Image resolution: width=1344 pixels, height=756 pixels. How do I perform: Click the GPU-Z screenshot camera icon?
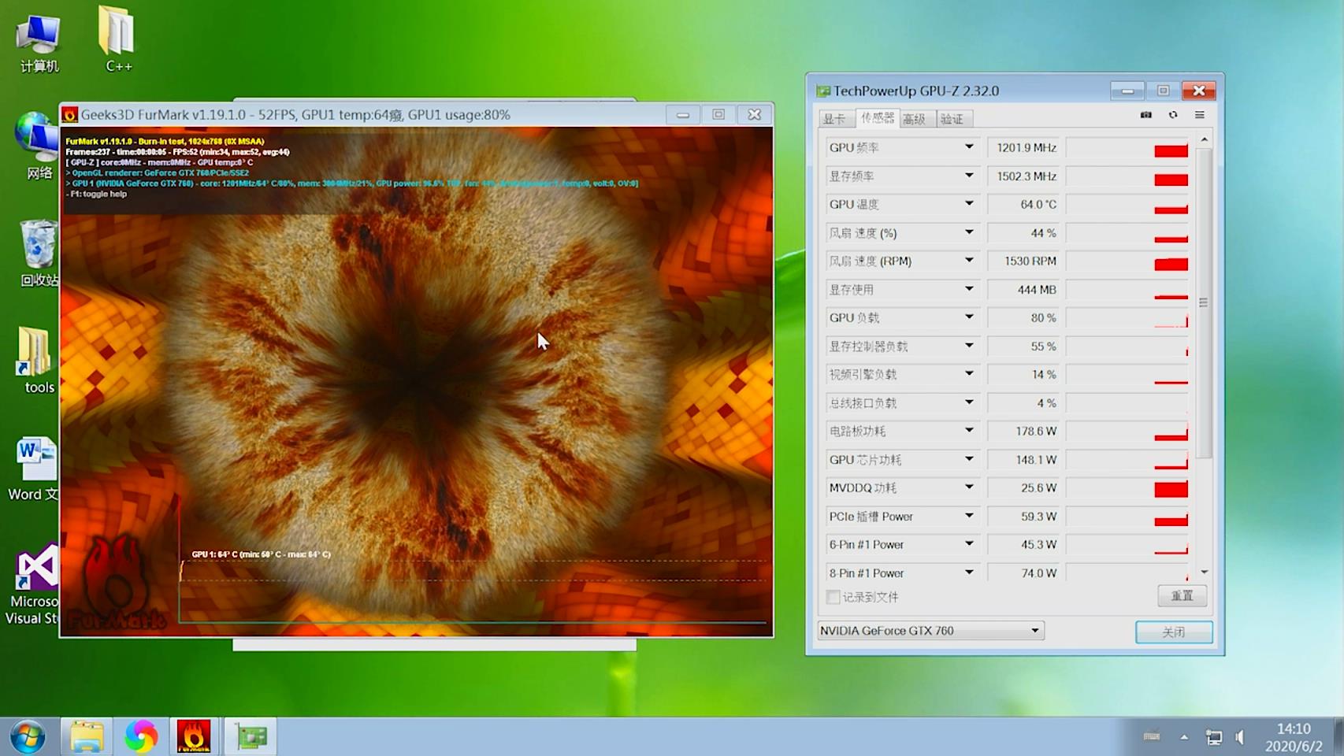pos(1145,115)
